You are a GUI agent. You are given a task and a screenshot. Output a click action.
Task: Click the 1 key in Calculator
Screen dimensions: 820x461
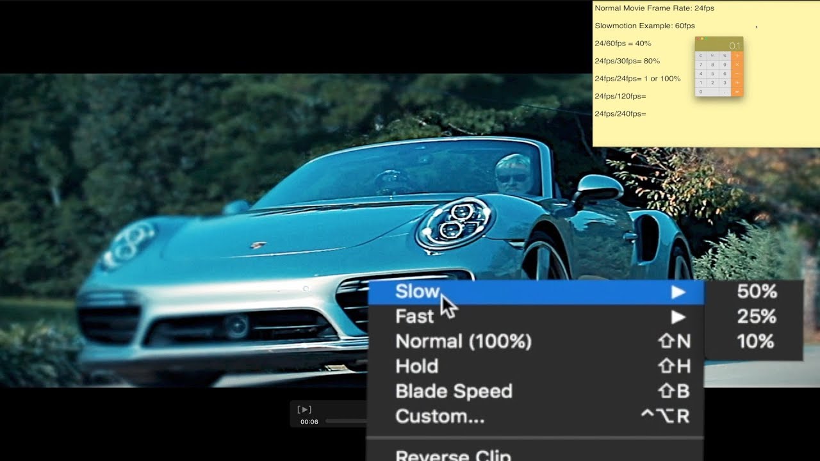pyautogui.click(x=701, y=83)
